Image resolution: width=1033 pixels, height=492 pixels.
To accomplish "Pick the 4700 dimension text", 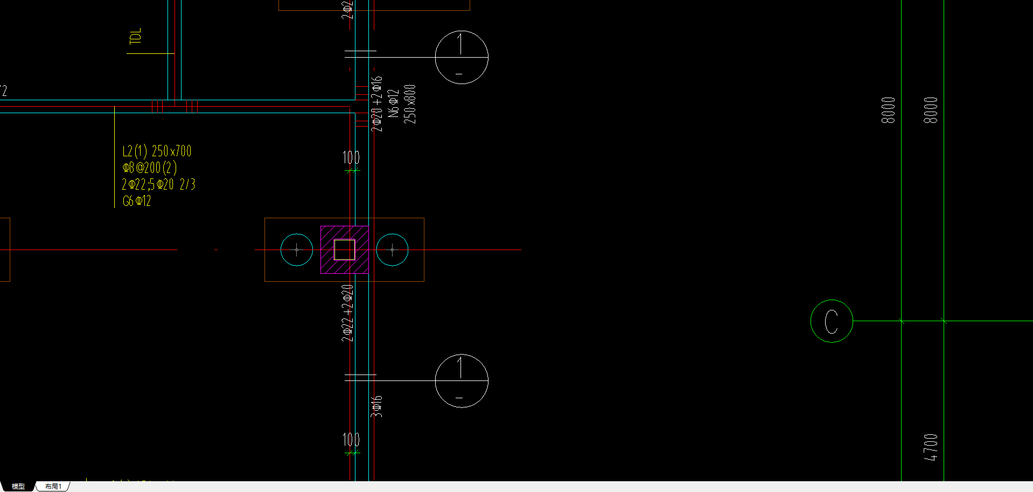I will 931,447.
